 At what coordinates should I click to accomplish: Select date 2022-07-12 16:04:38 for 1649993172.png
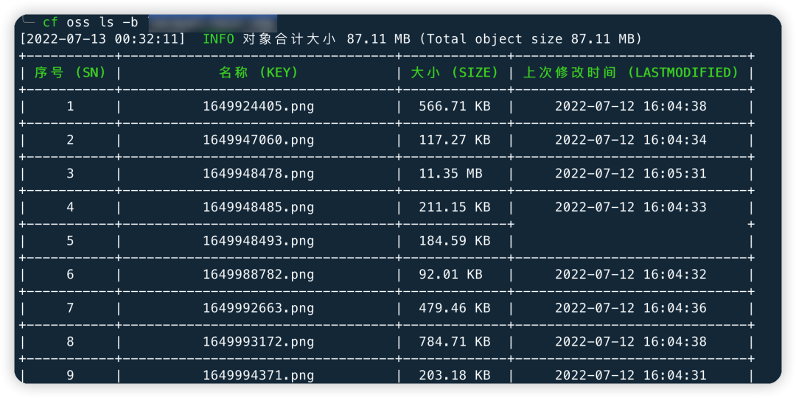(x=630, y=342)
